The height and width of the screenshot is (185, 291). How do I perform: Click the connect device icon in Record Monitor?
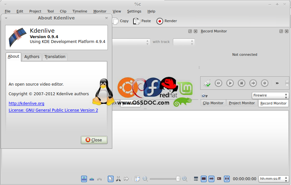207,83
